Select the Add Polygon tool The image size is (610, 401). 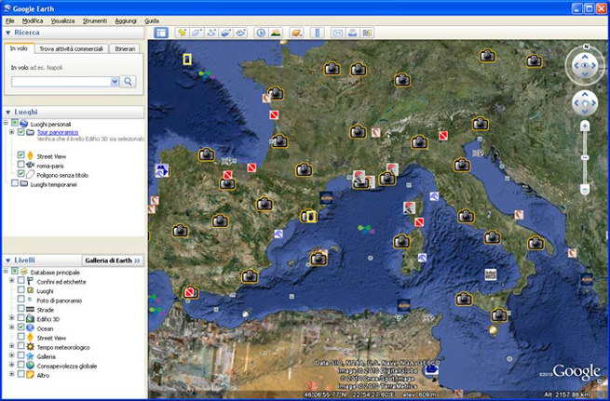[x=197, y=33]
